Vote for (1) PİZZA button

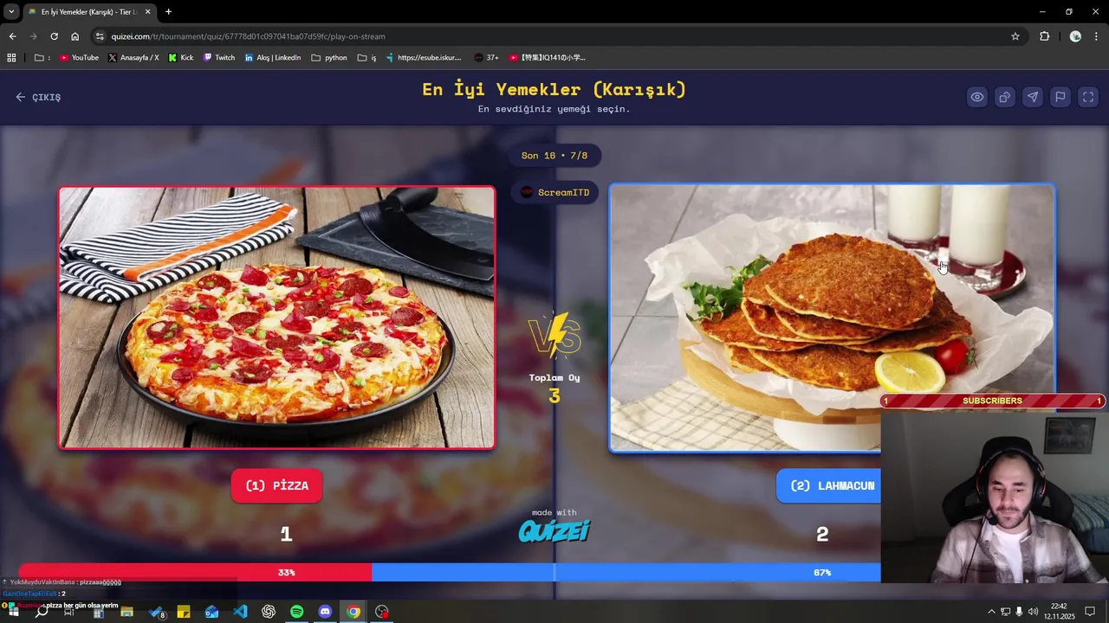click(276, 485)
